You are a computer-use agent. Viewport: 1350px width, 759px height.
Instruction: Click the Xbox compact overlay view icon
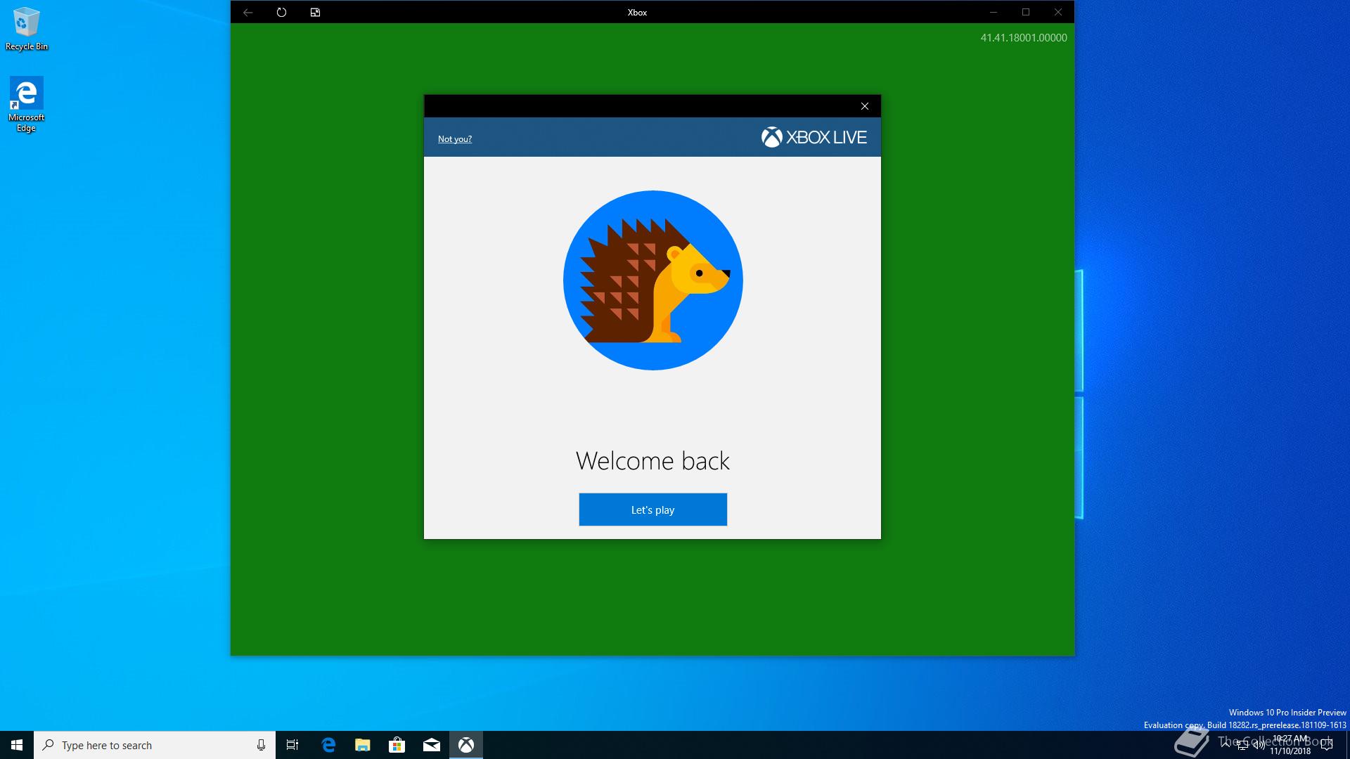point(315,12)
